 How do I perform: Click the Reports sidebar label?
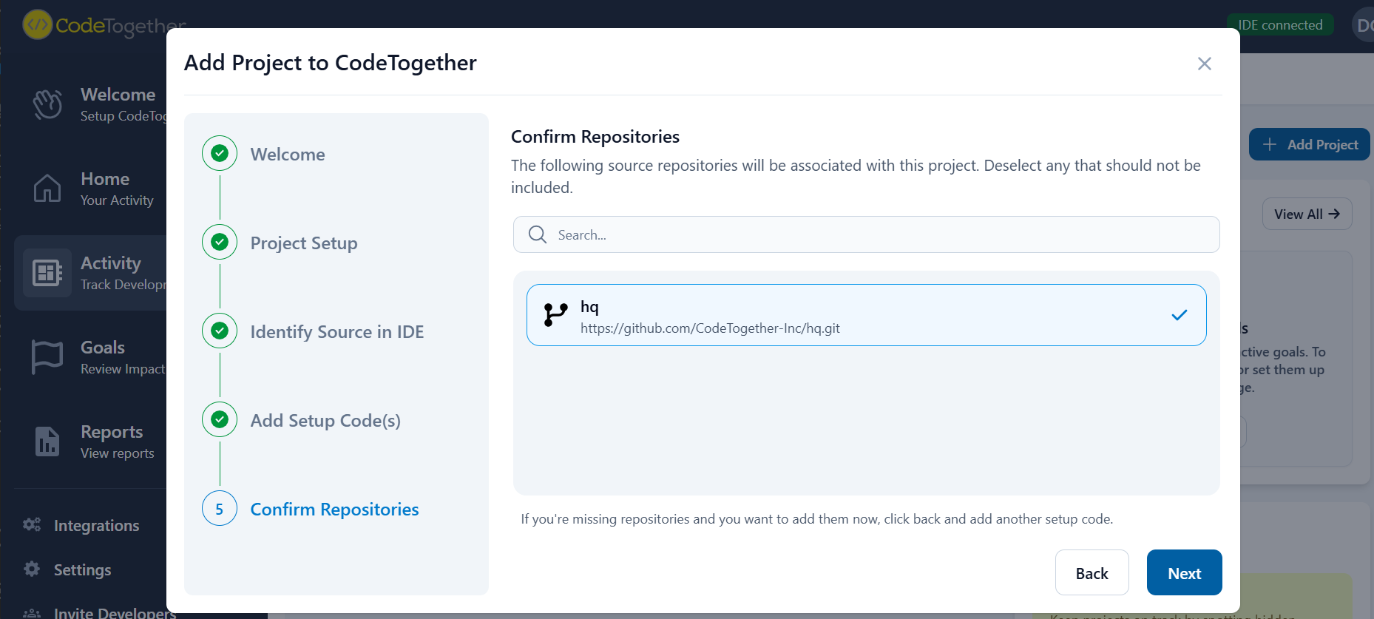coord(112,432)
